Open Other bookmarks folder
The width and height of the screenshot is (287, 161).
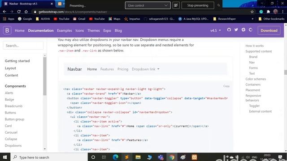pyautogui.click(x=271, y=19)
